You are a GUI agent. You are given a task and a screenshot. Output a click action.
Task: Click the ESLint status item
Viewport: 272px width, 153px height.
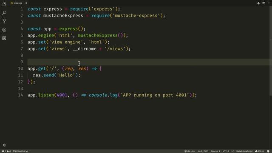click(x=260, y=151)
